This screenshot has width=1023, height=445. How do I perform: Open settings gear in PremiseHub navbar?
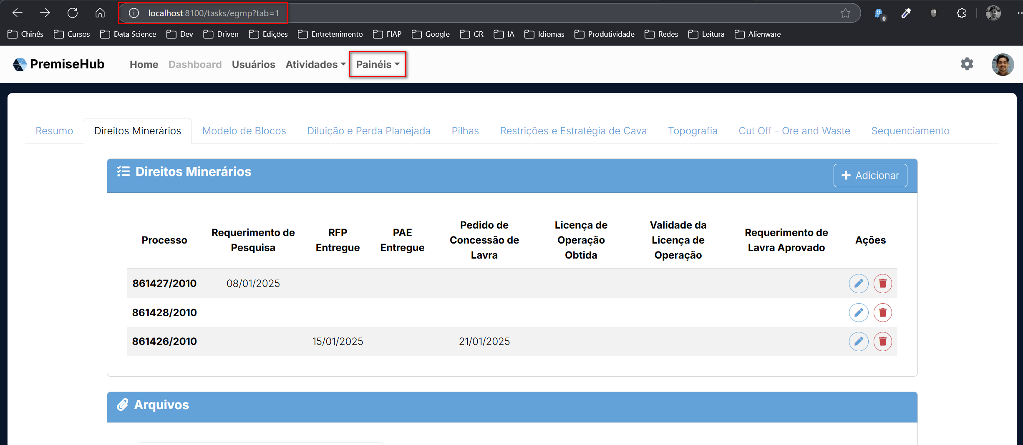(967, 64)
